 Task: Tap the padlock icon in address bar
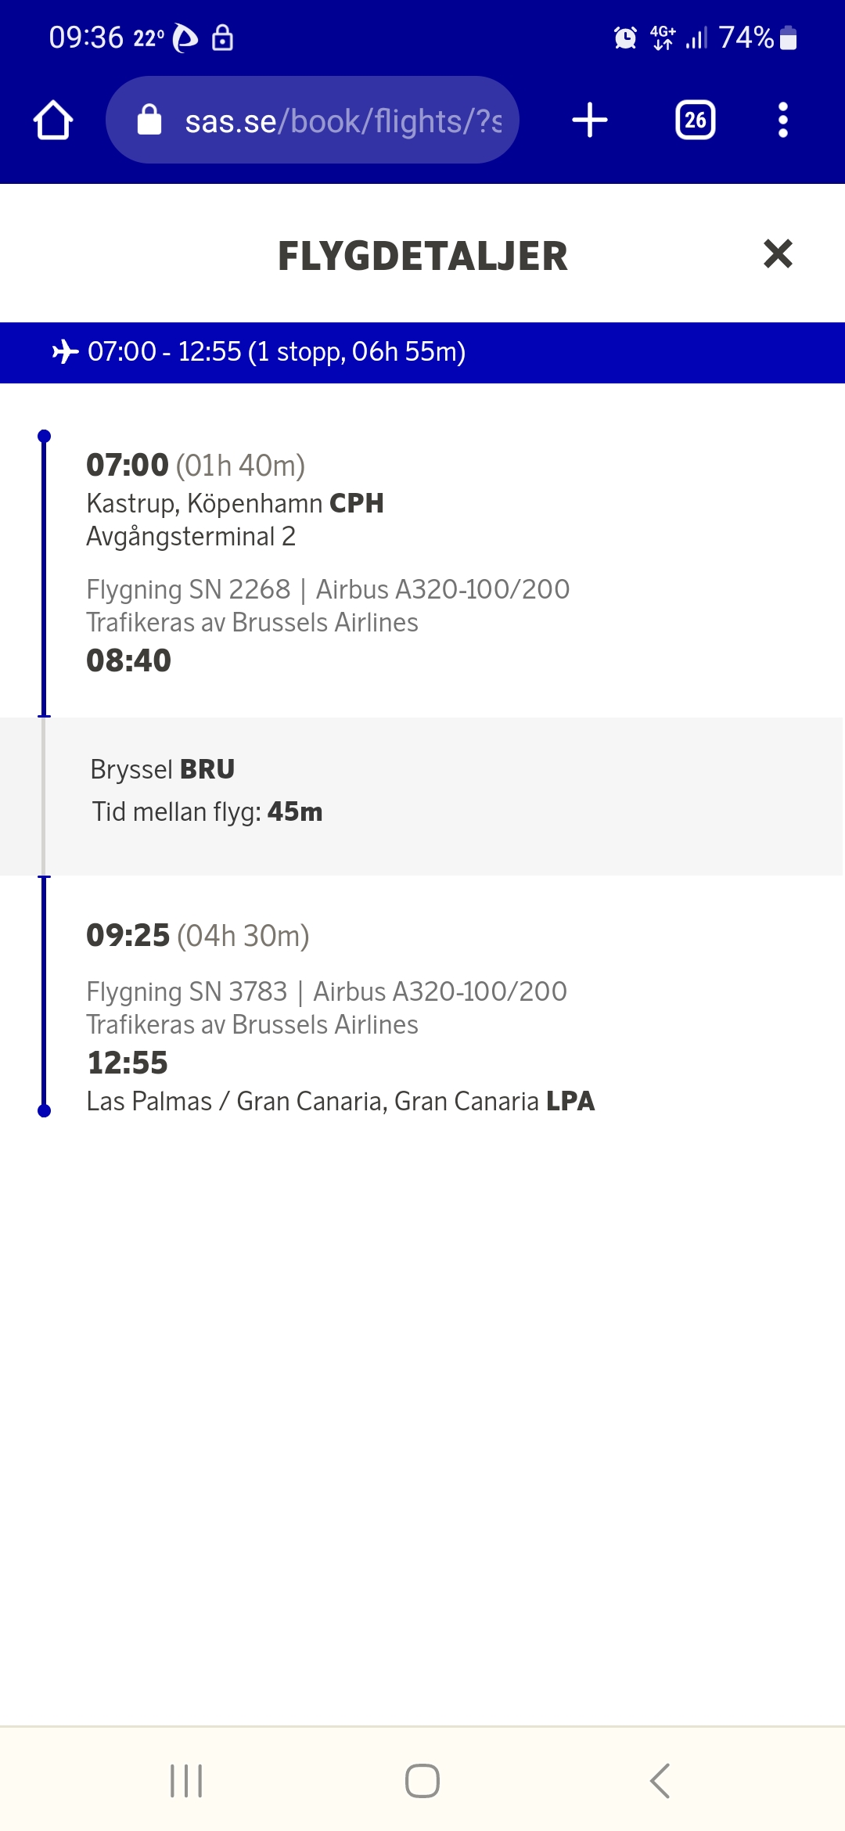pyautogui.click(x=149, y=121)
